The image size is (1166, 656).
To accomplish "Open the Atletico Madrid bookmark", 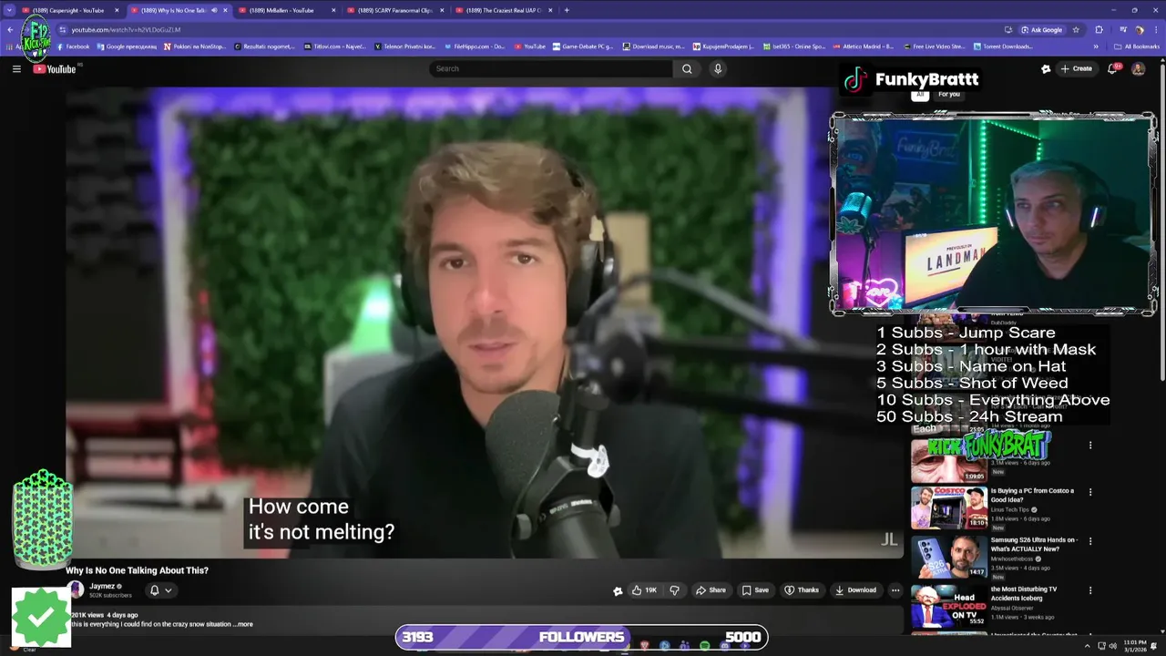I will [862, 46].
